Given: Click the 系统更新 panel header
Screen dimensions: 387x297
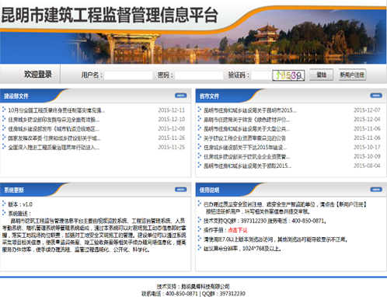Looking at the screenshot, I should click(x=14, y=190).
